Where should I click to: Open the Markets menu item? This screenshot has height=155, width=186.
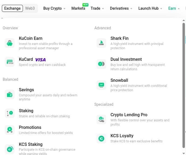pyautogui.click(x=78, y=8)
